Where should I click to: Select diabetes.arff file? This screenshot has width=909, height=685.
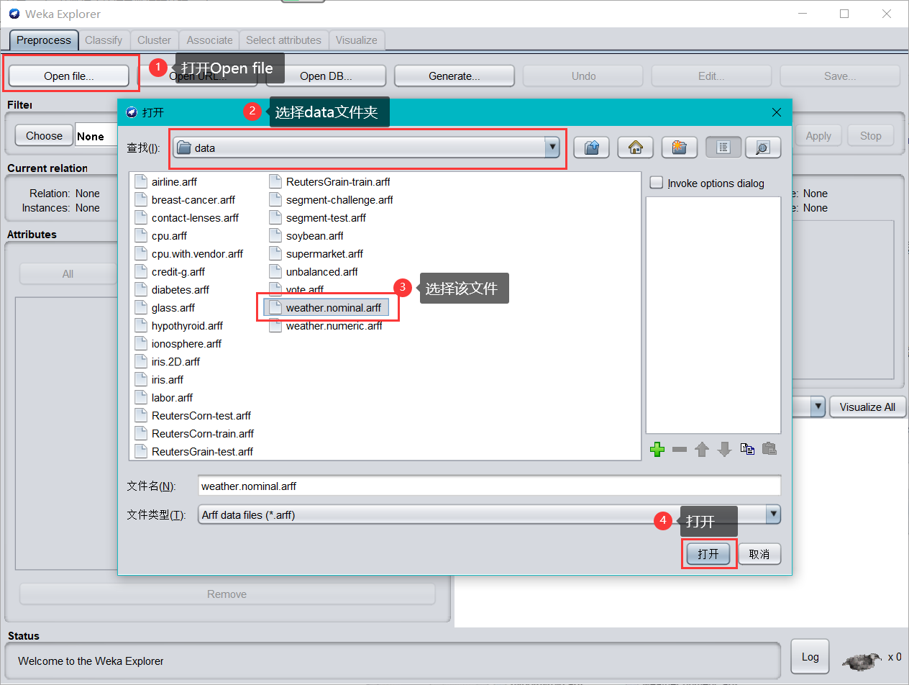[172, 290]
